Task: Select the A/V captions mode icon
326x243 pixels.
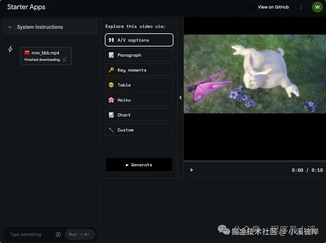Action: point(111,40)
